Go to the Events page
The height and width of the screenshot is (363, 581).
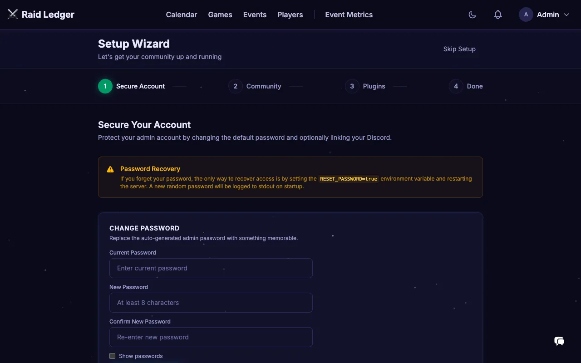(255, 15)
